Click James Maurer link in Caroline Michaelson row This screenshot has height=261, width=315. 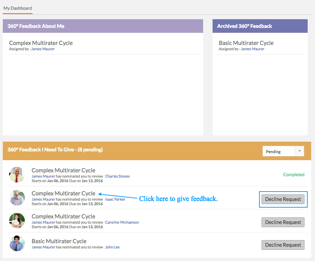pos(43,223)
